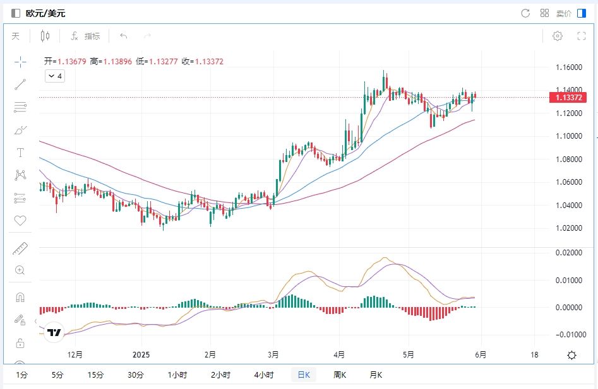Screen dimensions: 598x389
Task: Select the crosshair cursor tool
Action: [x=20, y=62]
